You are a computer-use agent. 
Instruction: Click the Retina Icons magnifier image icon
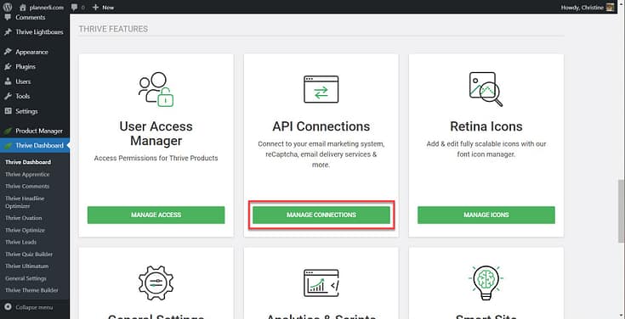486,89
